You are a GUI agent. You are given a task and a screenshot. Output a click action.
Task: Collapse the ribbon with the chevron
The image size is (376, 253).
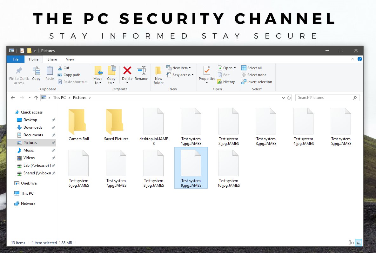353,59
